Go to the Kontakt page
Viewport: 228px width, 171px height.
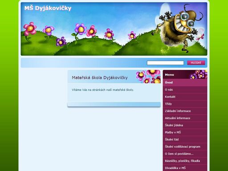tap(185, 97)
